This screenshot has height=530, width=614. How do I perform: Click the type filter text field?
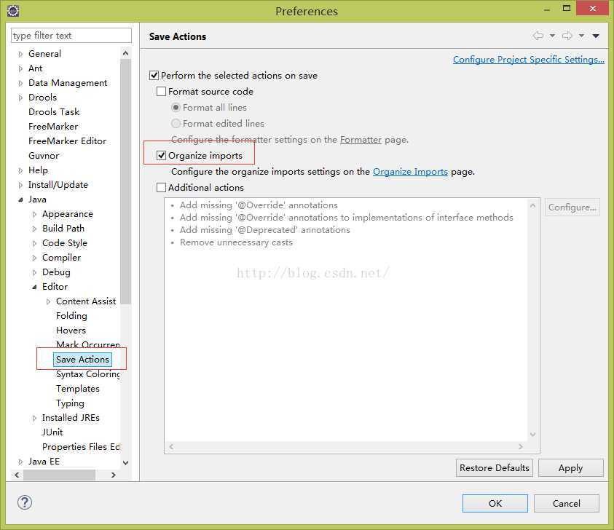coord(71,35)
